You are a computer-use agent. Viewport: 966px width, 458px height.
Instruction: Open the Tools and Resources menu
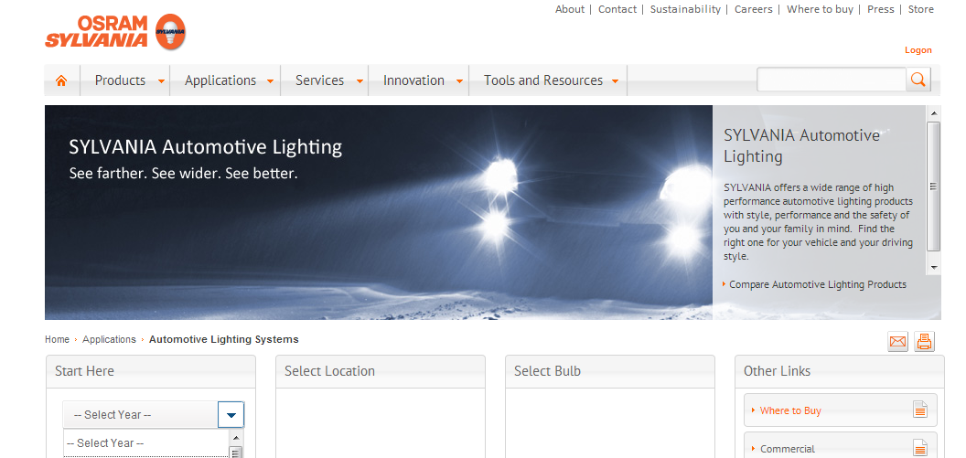(x=543, y=80)
